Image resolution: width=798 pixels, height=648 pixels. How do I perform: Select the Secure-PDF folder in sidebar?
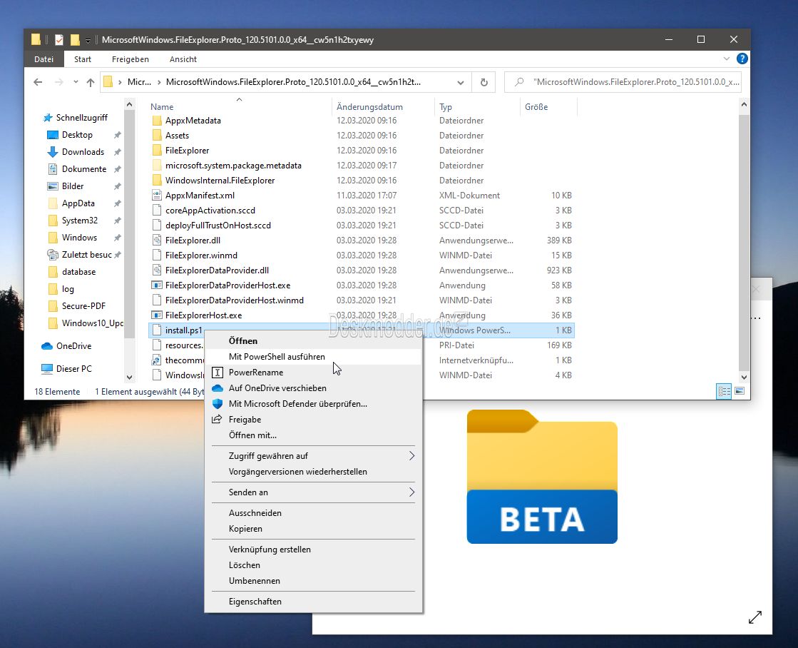[x=83, y=306]
